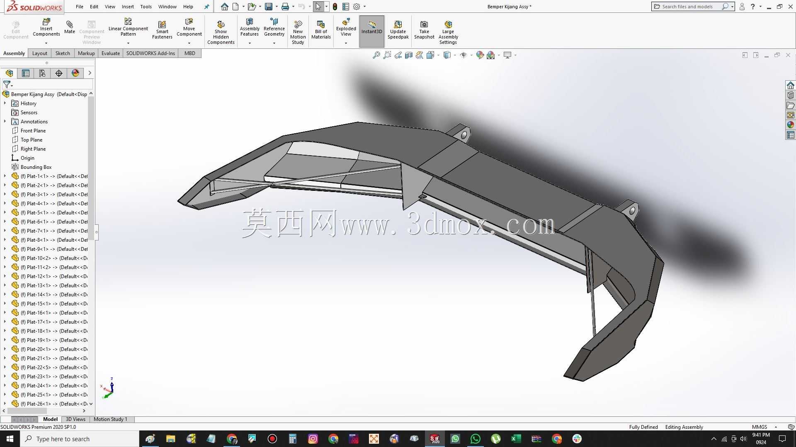Open DimXpertManager panel tab
The image size is (796, 447).
coord(59,73)
